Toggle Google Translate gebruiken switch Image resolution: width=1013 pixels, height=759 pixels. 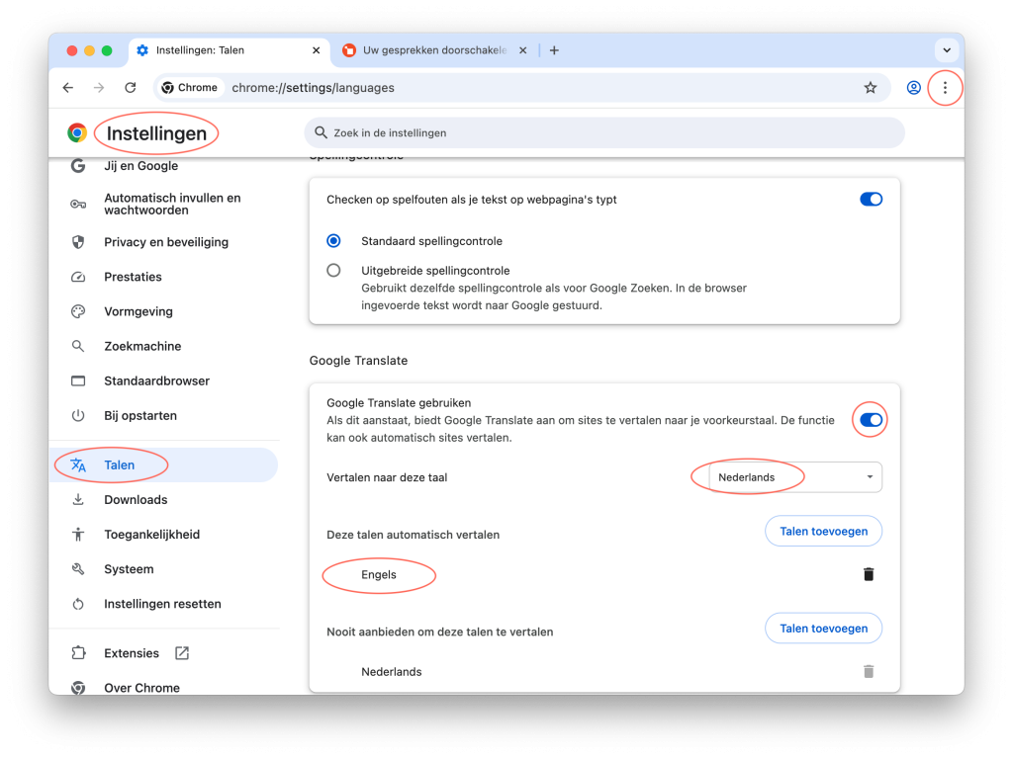coord(871,420)
